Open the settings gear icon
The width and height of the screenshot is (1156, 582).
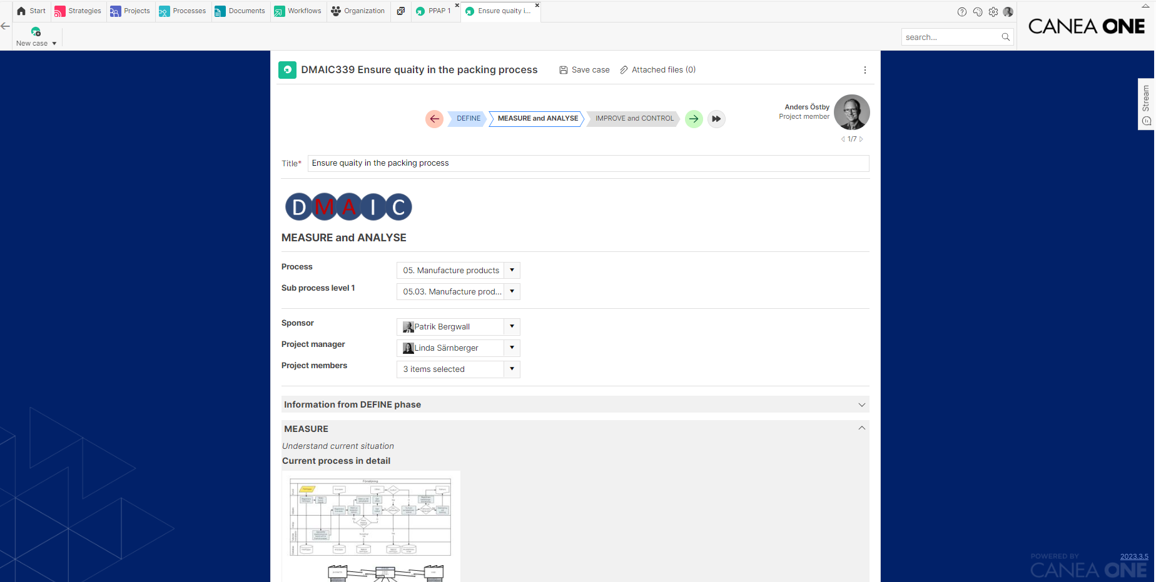(993, 12)
